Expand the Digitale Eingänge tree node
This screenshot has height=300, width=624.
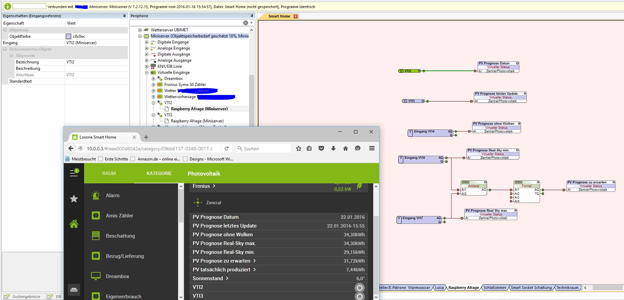[x=147, y=42]
